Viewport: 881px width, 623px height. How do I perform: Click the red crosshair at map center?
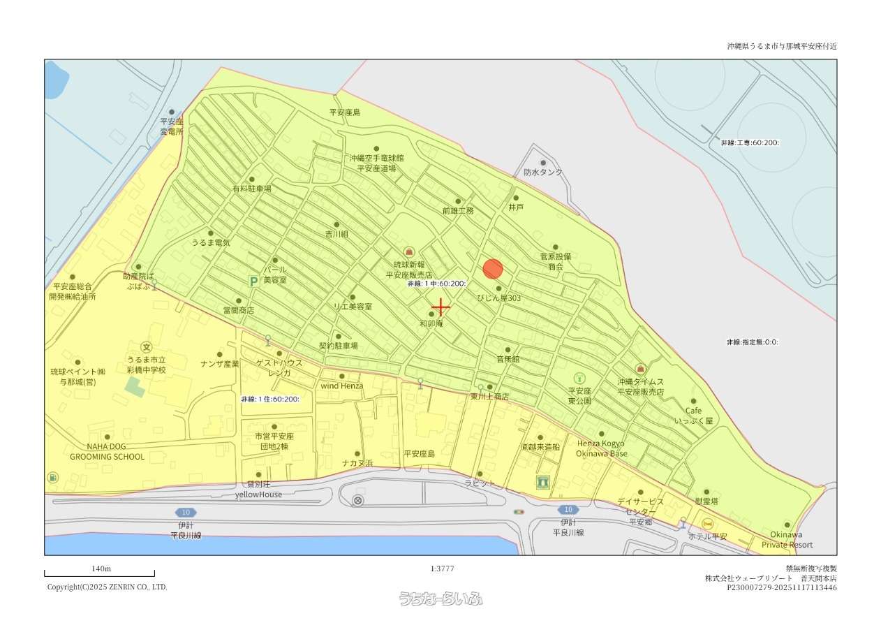(440, 307)
